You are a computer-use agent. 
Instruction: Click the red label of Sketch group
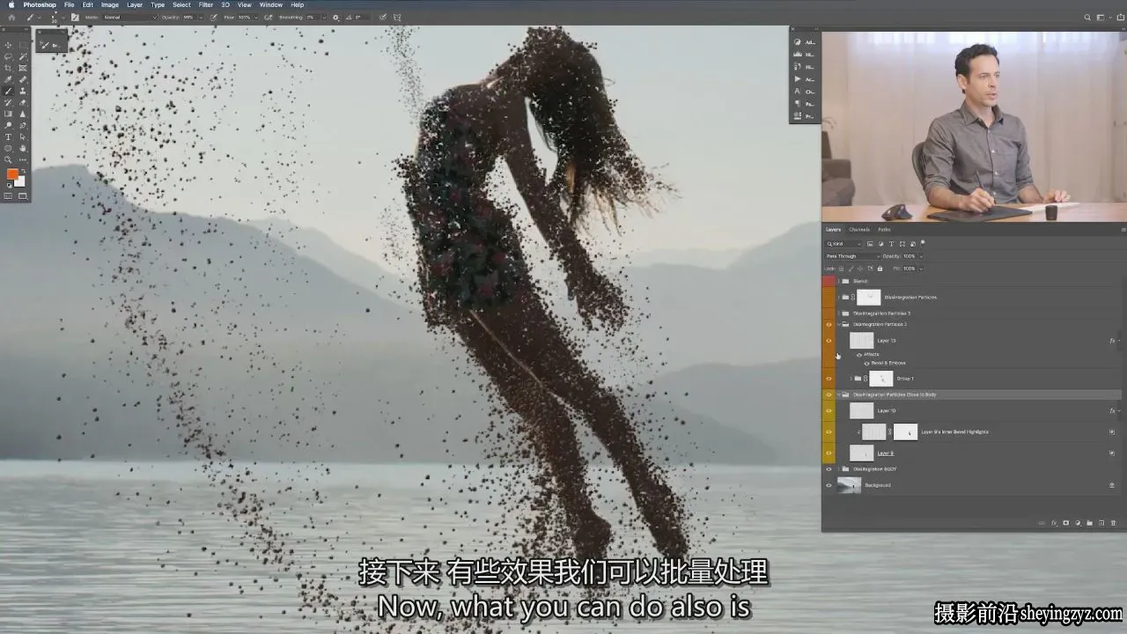829,281
